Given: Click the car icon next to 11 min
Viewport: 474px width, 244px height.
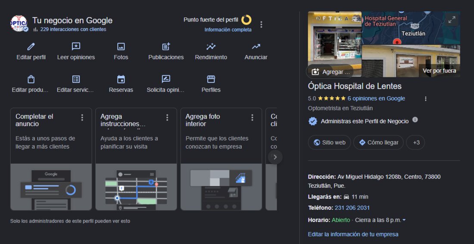Looking at the screenshot, I should tap(346, 197).
